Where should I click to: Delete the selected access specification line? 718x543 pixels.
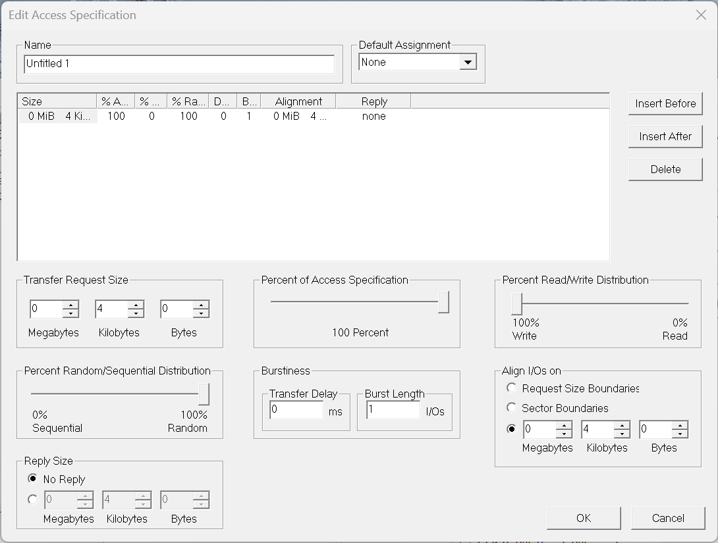coord(665,169)
